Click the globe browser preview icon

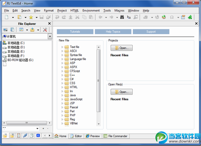point(164,17)
